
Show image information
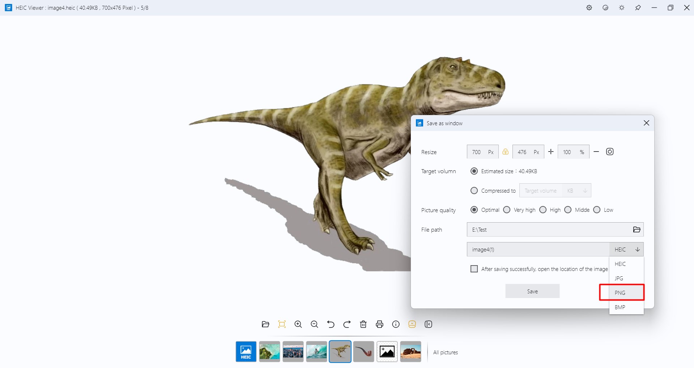pyautogui.click(x=396, y=324)
